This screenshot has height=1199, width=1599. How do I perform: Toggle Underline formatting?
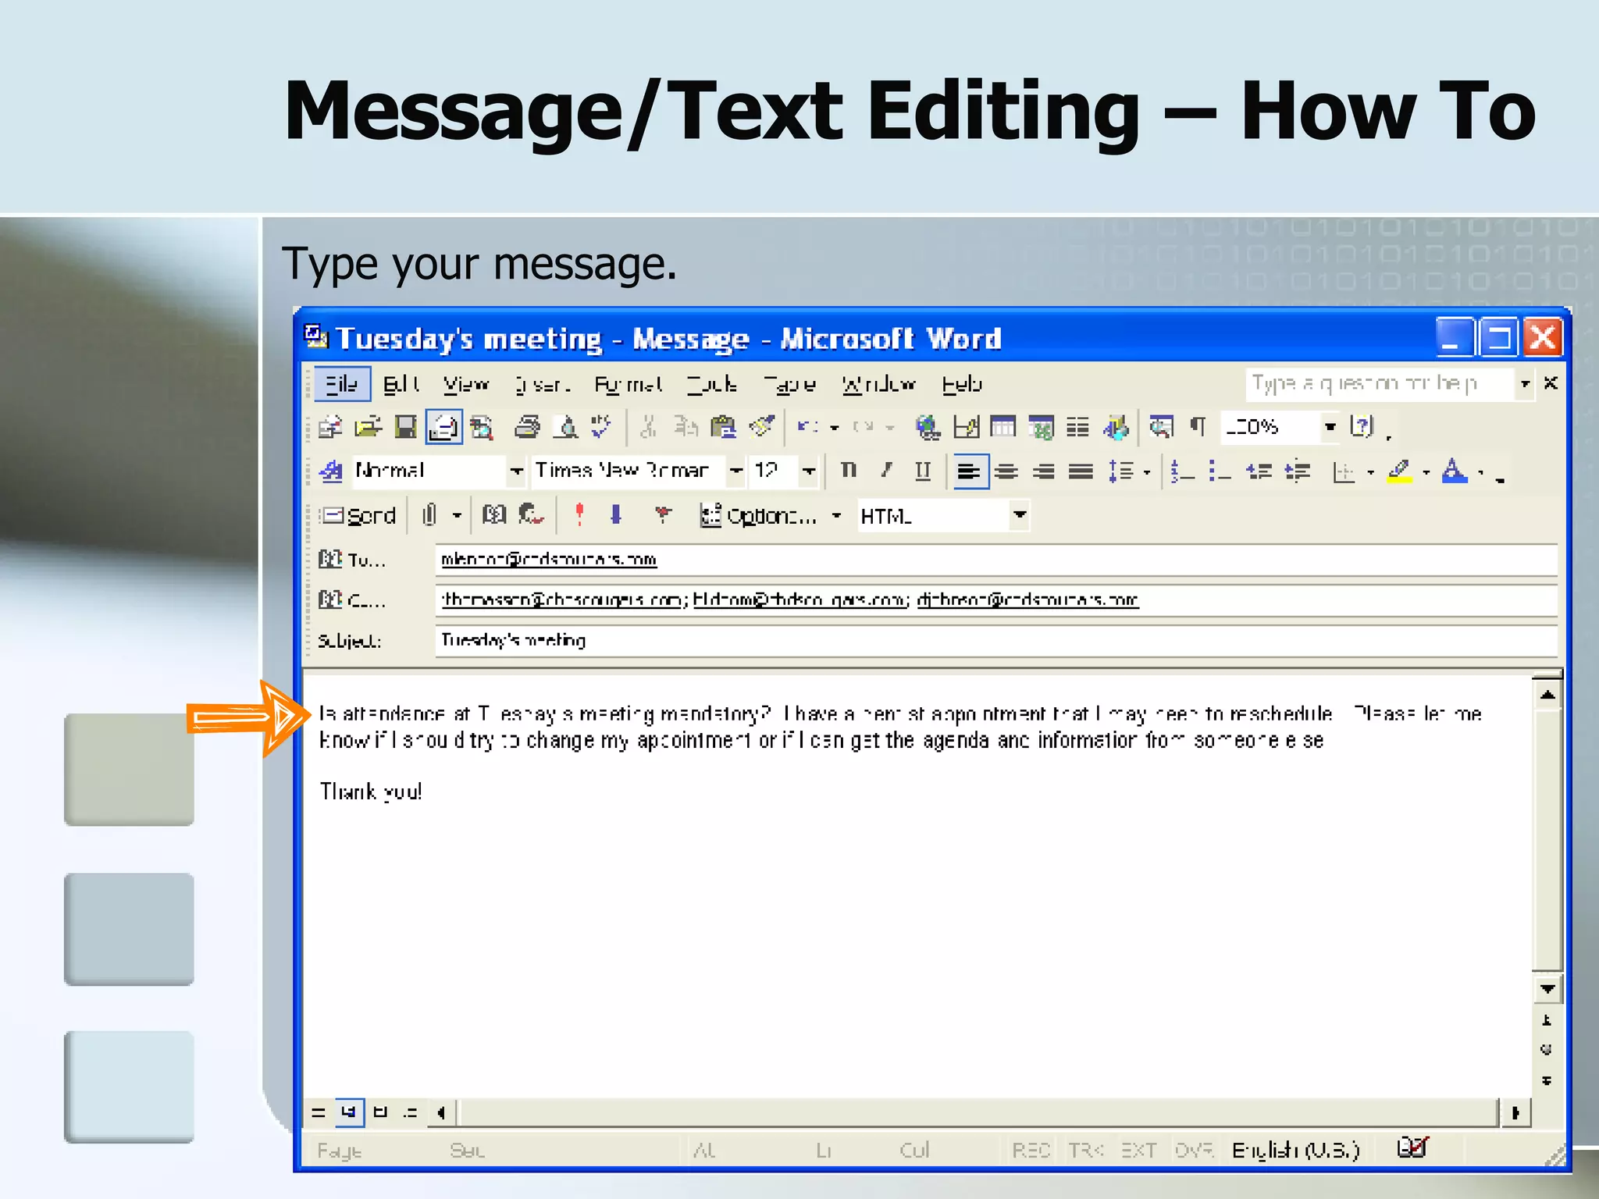tap(923, 471)
